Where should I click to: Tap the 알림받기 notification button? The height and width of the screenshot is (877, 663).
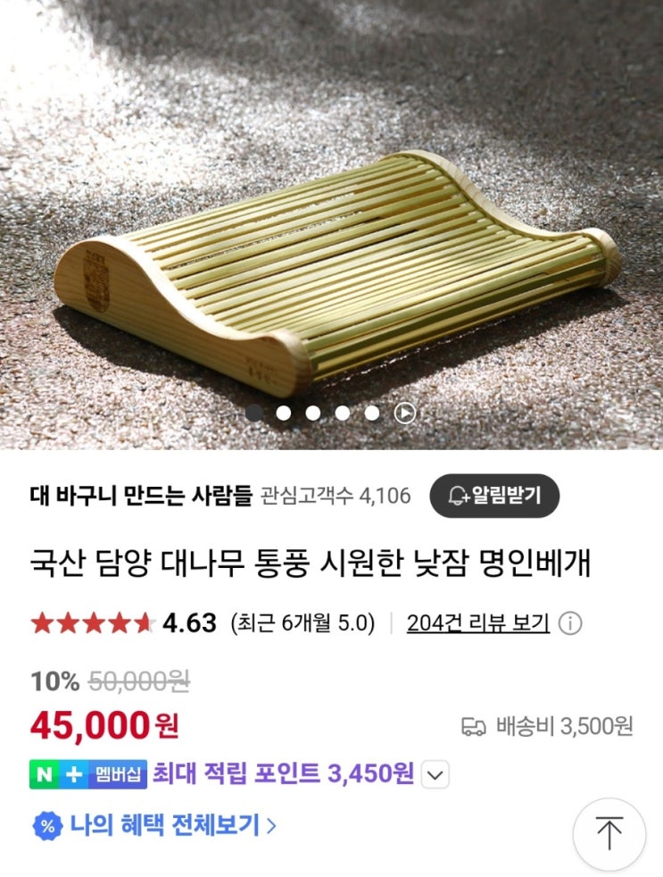pos(494,496)
